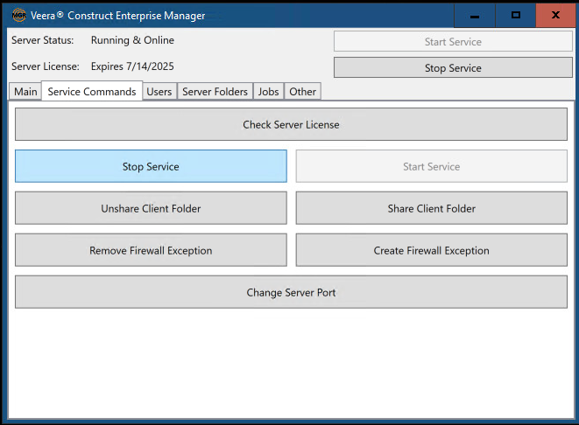Maximize the Enterprise Manager window
579x425 pixels.
coord(515,16)
